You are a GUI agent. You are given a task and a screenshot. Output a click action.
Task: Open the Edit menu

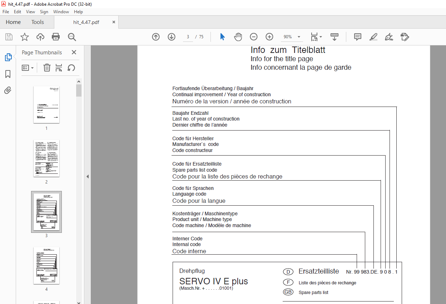(x=18, y=12)
